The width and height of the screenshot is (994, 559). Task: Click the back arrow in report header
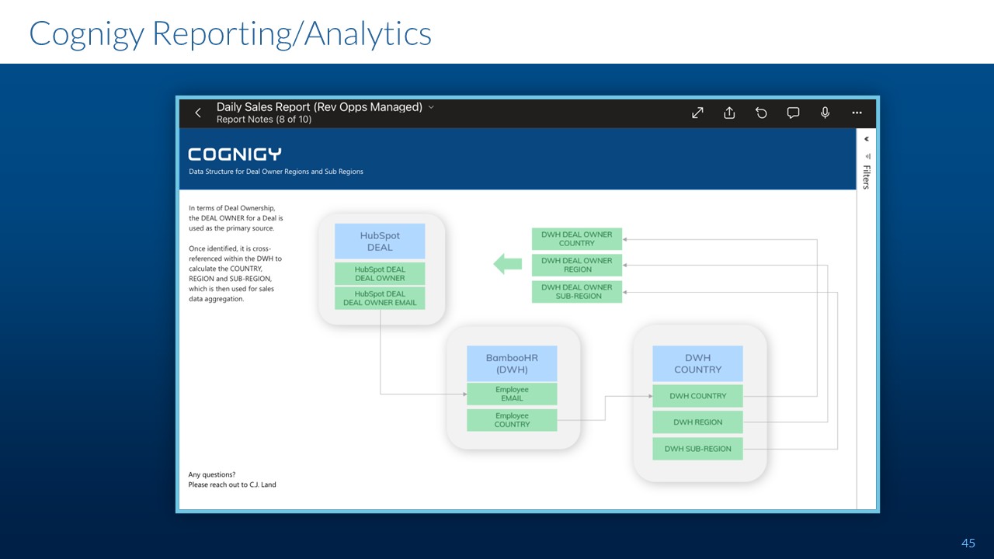(x=198, y=113)
